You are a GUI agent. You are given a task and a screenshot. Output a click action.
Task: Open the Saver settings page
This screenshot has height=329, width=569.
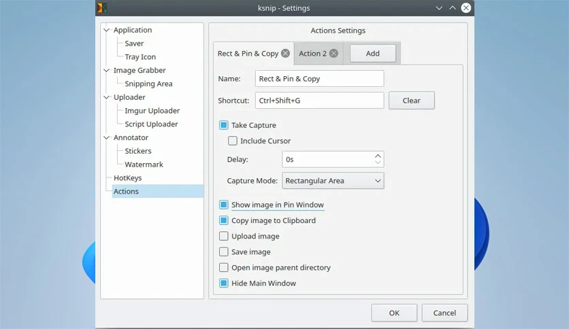click(x=134, y=44)
